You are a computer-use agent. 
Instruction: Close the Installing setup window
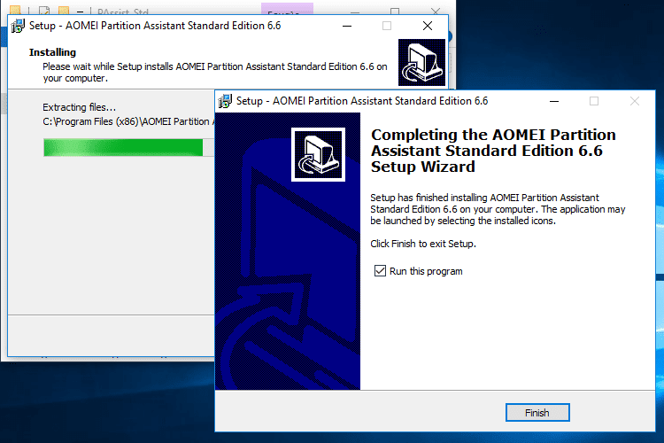coord(428,26)
